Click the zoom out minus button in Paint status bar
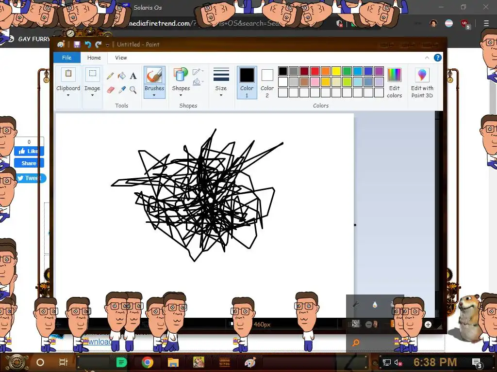497x372 pixels. [369, 325]
